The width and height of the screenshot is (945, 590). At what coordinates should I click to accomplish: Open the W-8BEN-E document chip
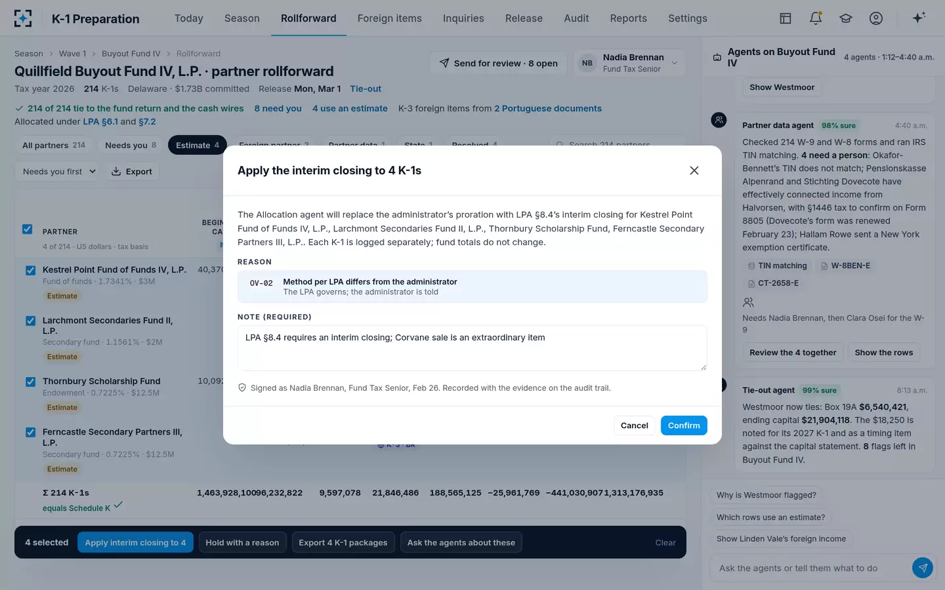click(845, 265)
